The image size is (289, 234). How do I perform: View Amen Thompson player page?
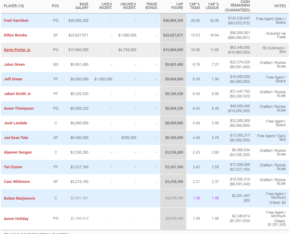tap(19, 108)
